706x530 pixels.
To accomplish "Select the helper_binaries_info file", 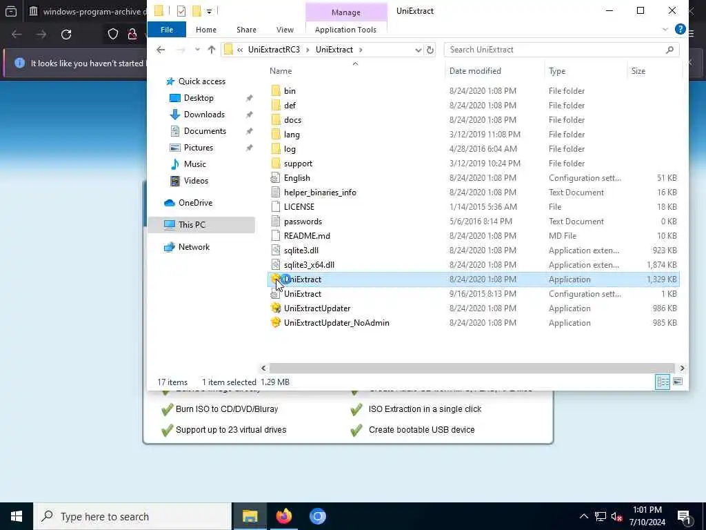I will pos(320,193).
